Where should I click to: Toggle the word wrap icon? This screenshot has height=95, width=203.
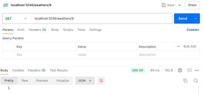tap(101, 81)
